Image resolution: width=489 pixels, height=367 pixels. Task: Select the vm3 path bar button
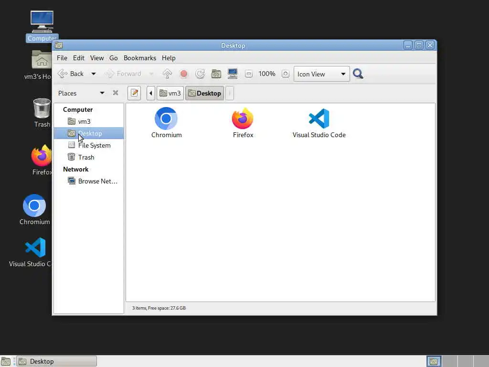point(170,93)
